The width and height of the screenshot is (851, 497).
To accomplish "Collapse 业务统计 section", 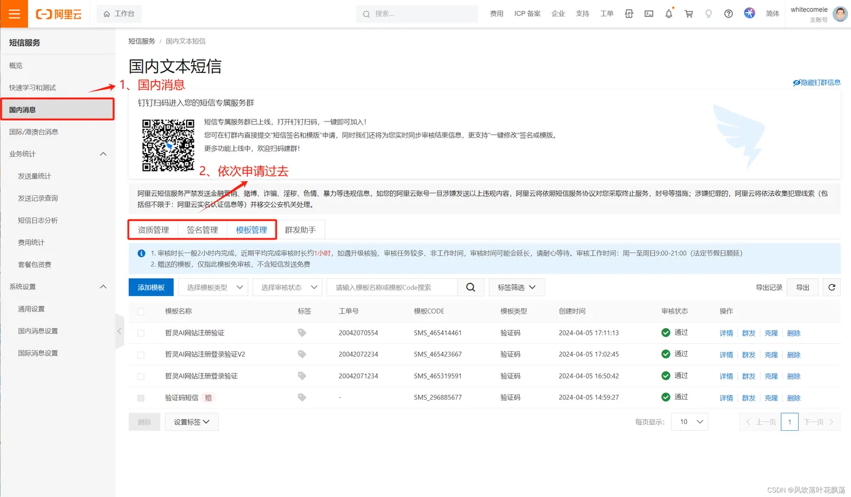I will pos(103,154).
